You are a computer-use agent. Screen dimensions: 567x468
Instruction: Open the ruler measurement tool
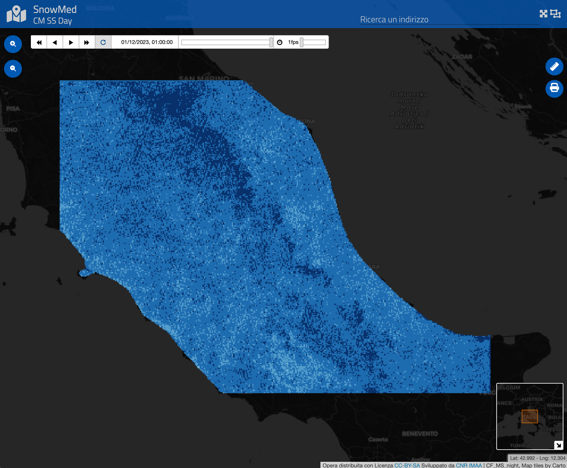[554, 66]
